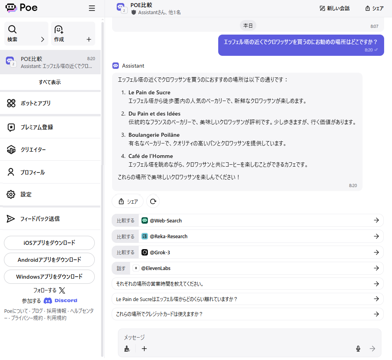Viewport: 392px width, 360px height.
Task: Click the user question message bubble
Action: coord(301,45)
